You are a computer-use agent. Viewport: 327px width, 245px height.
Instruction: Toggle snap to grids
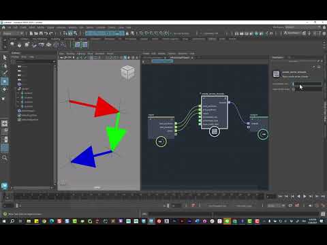[141, 33]
